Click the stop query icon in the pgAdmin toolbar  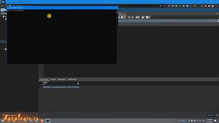[122, 17]
